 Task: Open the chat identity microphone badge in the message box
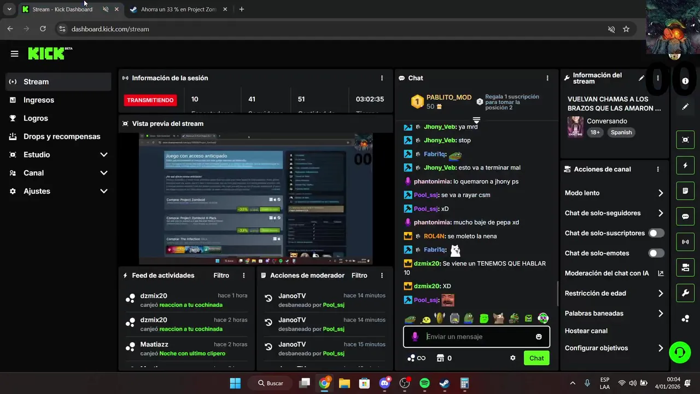click(x=415, y=337)
